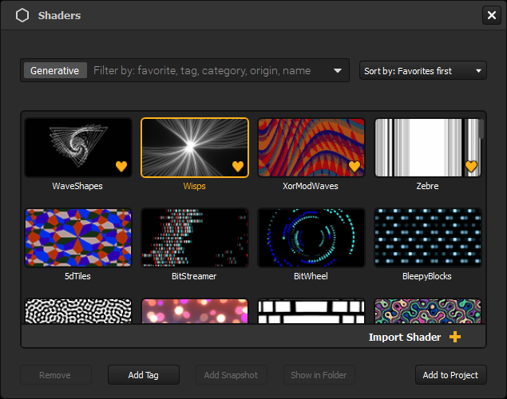The width and height of the screenshot is (507, 399).
Task: Click the filter text input field
Action: coord(210,70)
